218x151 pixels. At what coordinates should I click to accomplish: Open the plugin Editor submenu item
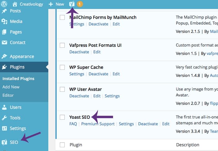[8, 95]
